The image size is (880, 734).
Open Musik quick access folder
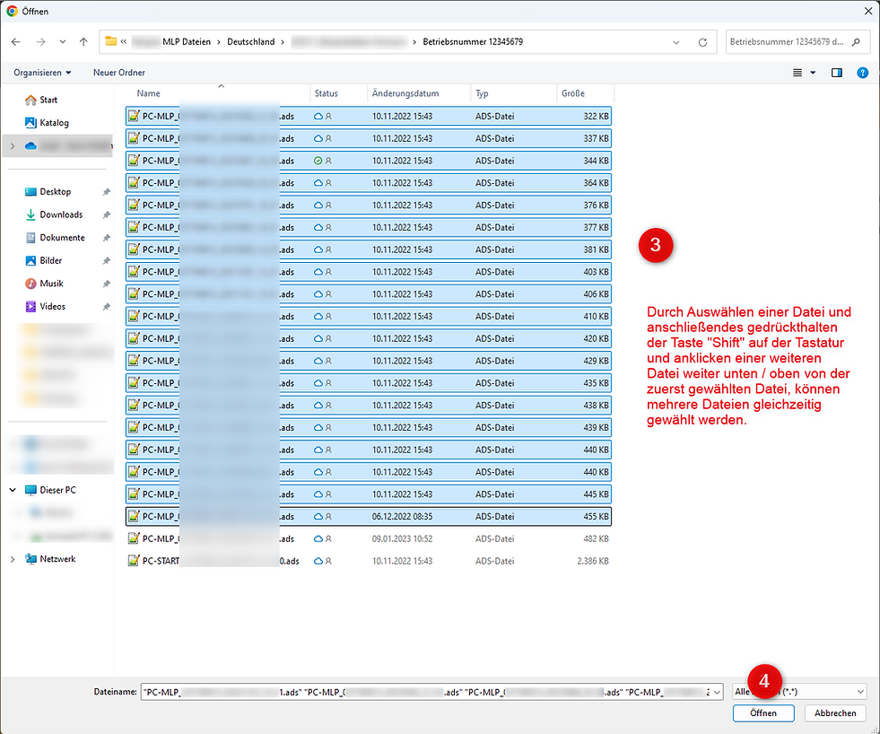(44, 284)
